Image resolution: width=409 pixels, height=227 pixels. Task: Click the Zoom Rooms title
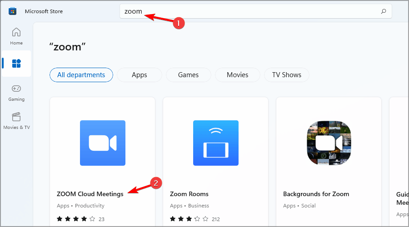coord(189,194)
